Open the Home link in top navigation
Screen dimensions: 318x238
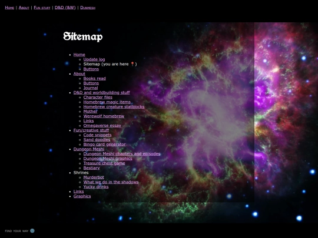click(9, 8)
